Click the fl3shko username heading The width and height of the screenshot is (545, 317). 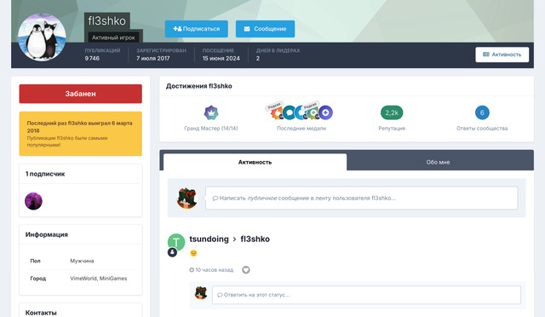coord(107,21)
